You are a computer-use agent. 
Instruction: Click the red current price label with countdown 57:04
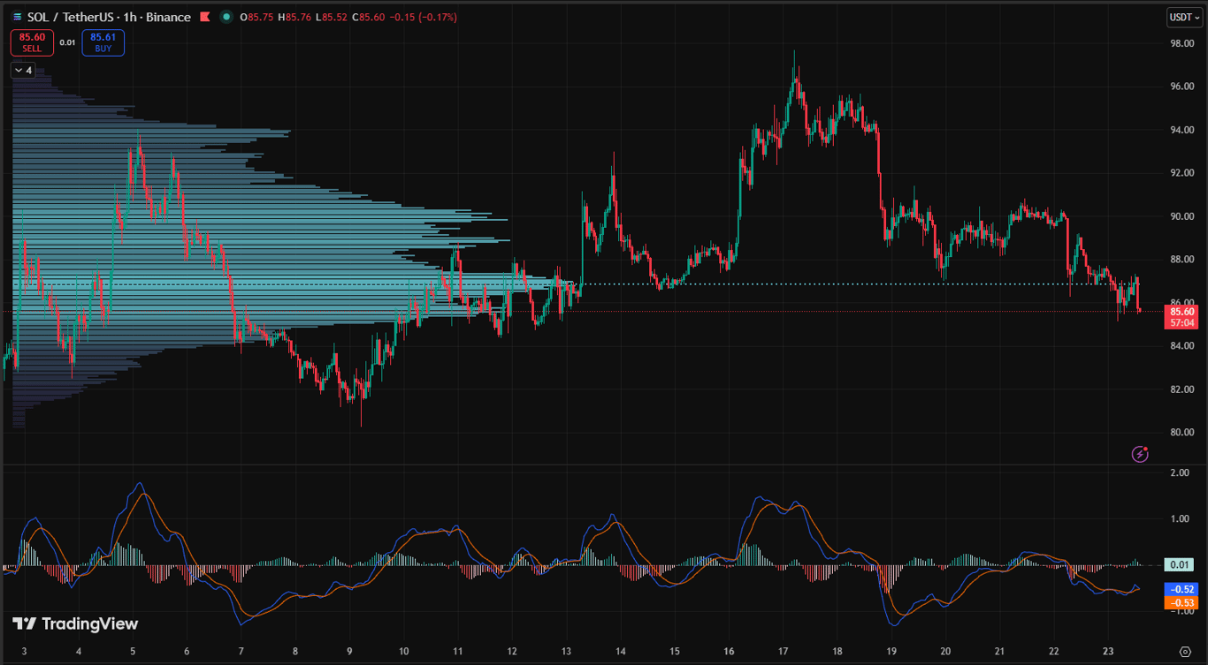[x=1181, y=317]
